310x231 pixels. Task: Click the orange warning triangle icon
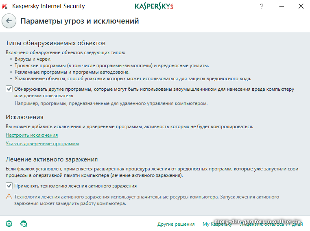click(x=9, y=196)
